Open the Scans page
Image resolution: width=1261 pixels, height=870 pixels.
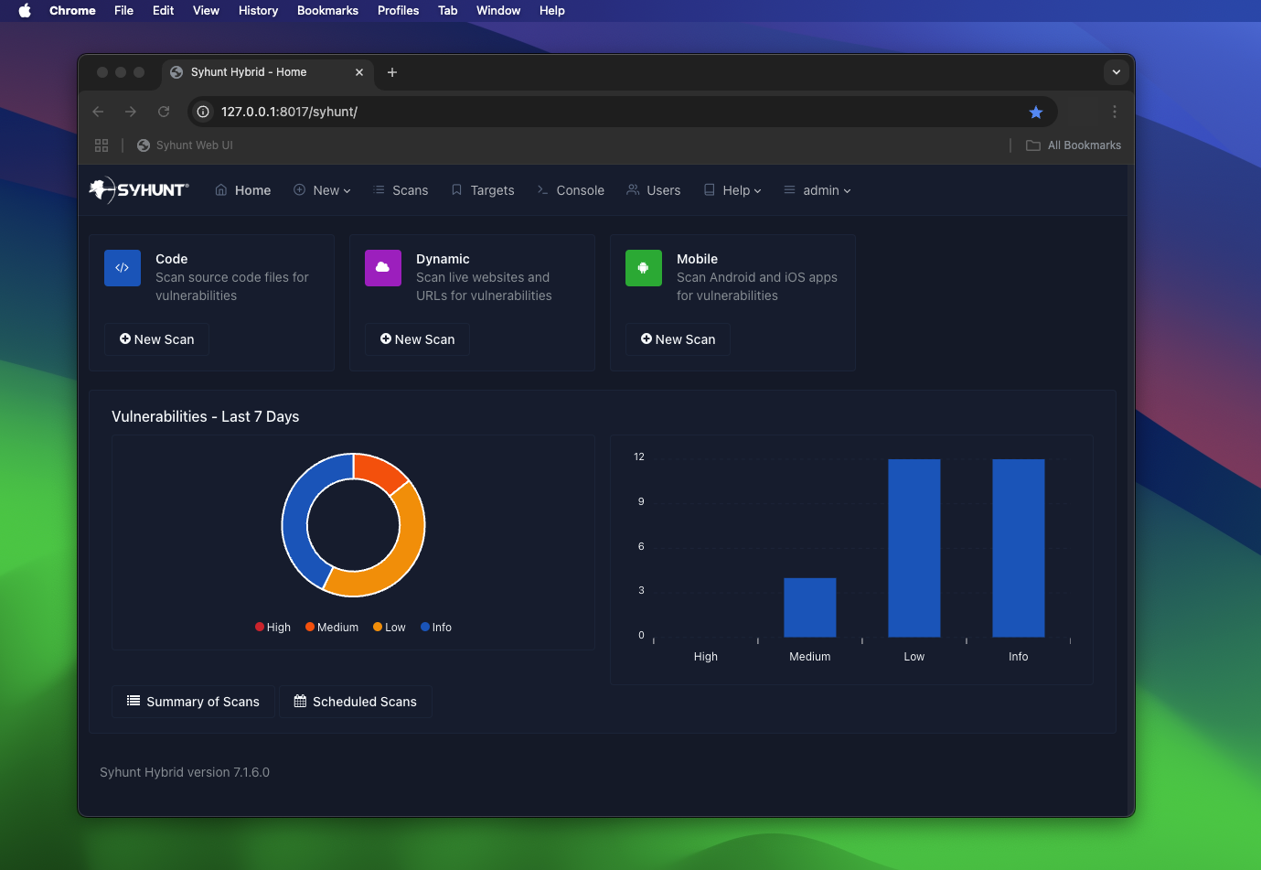tap(401, 190)
